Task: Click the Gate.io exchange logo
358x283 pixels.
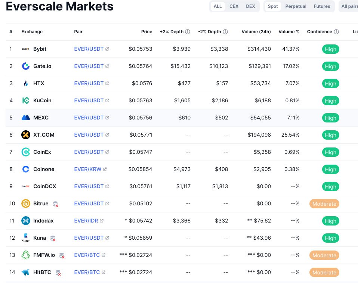Action: click(x=26, y=66)
